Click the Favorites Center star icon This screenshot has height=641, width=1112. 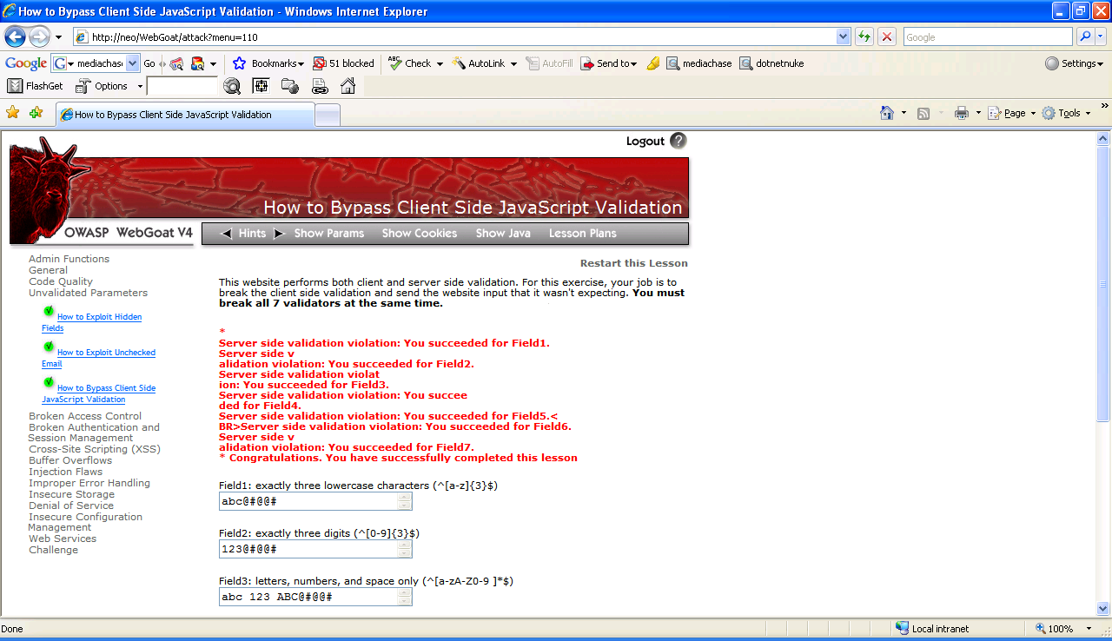(x=12, y=113)
